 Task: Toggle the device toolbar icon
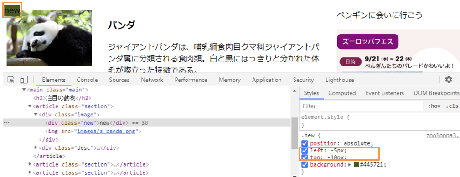(24, 80)
